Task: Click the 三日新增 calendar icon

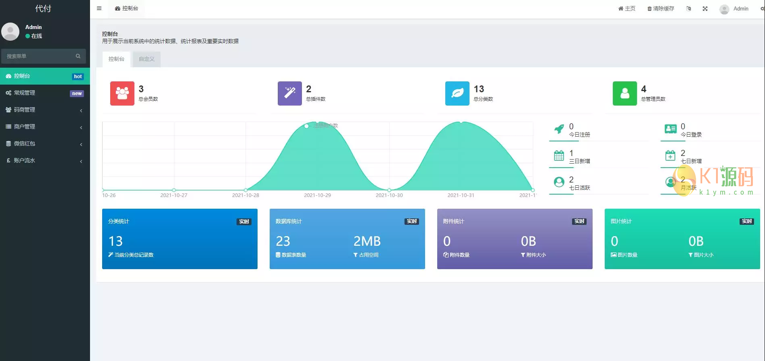Action: coord(559,156)
